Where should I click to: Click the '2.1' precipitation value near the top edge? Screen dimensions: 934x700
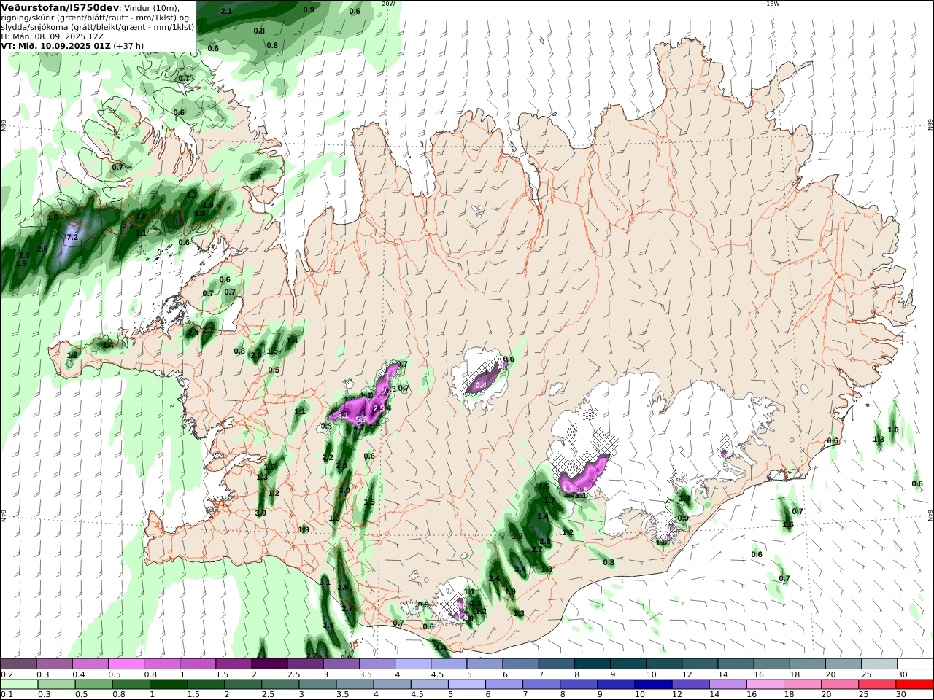(226, 11)
